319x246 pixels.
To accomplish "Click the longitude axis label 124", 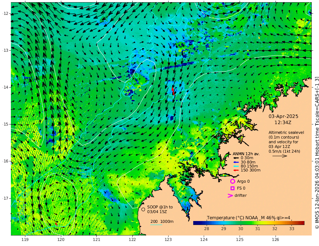I will pyautogui.click(x=204, y=239).
